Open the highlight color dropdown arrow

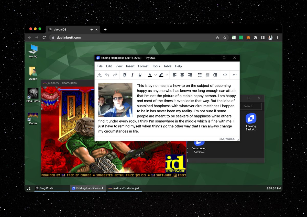[167, 75]
